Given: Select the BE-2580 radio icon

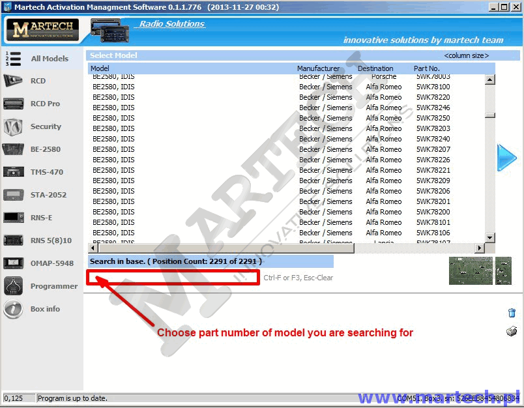Looking at the screenshot, I should (x=13, y=149).
